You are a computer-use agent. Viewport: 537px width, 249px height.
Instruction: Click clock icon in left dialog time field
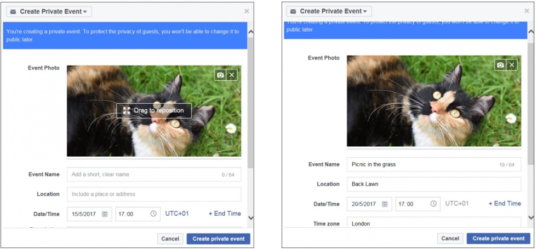click(153, 214)
